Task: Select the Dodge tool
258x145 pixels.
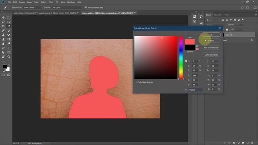Action: pyautogui.click(x=9, y=43)
